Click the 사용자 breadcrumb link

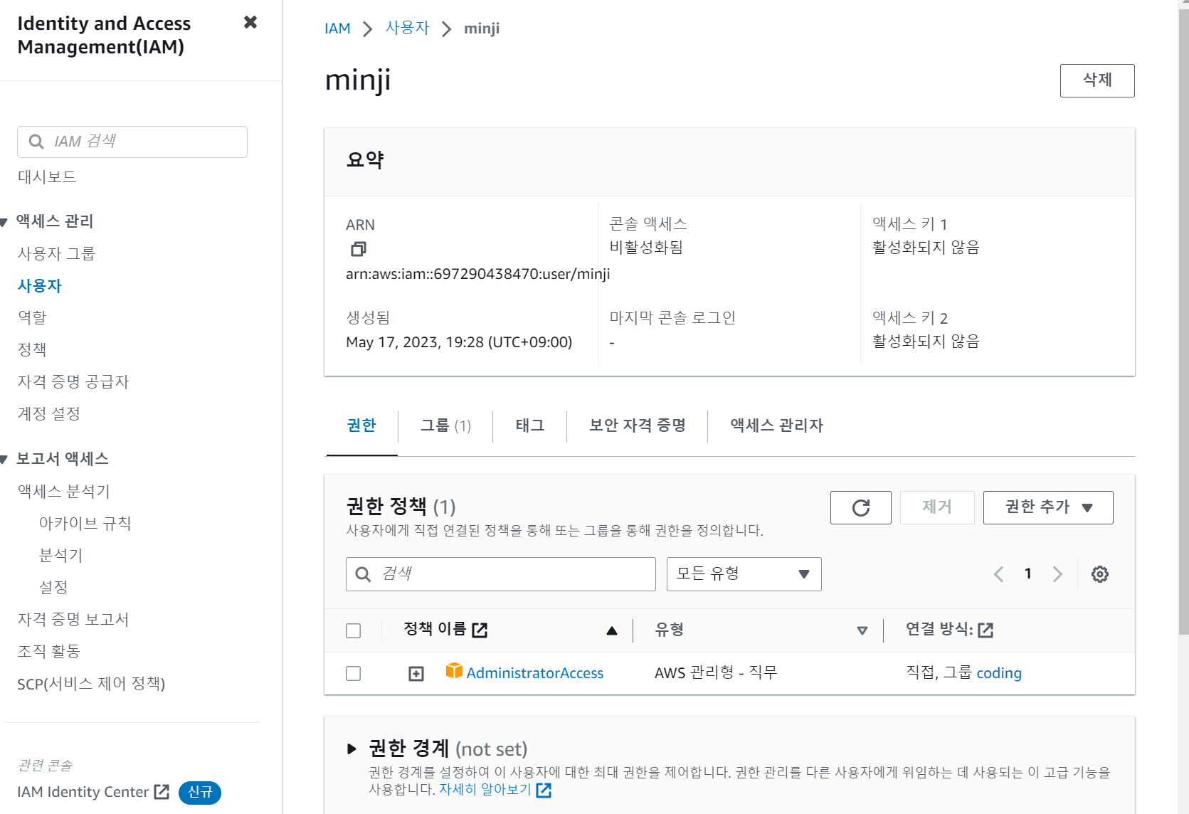(x=408, y=28)
